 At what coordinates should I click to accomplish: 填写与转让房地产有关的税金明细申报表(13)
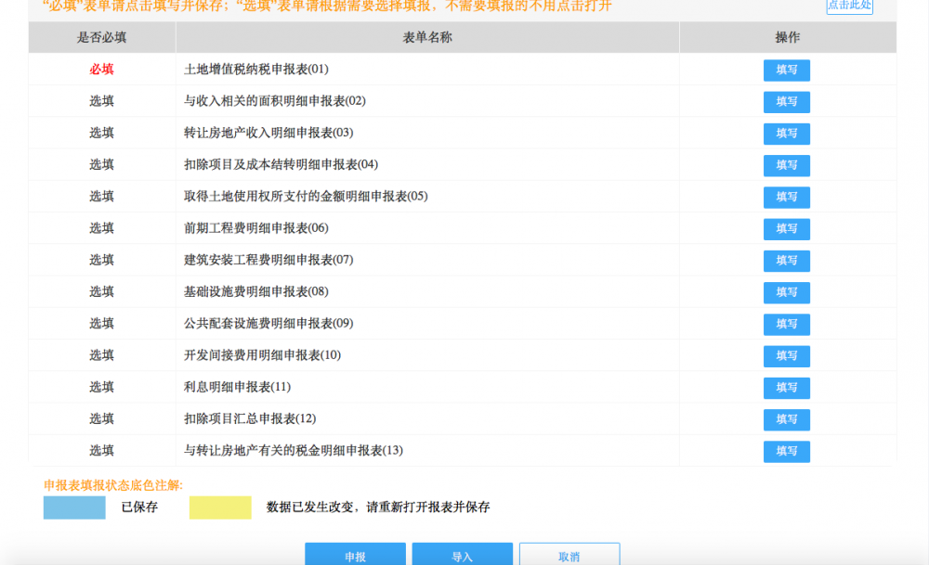pos(786,452)
